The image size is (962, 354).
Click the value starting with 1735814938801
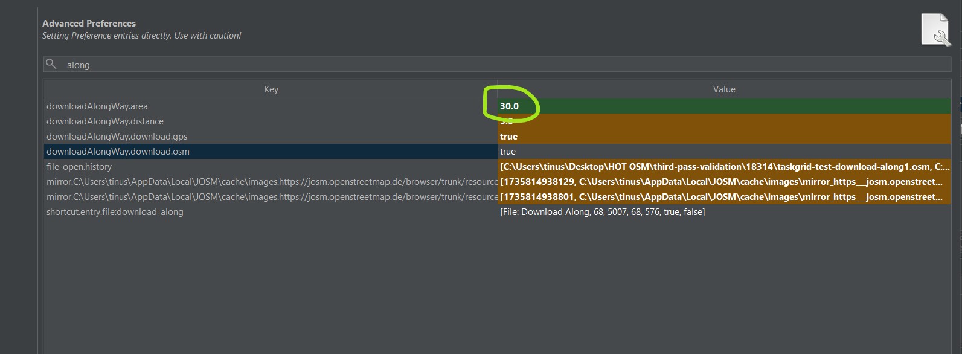724,197
